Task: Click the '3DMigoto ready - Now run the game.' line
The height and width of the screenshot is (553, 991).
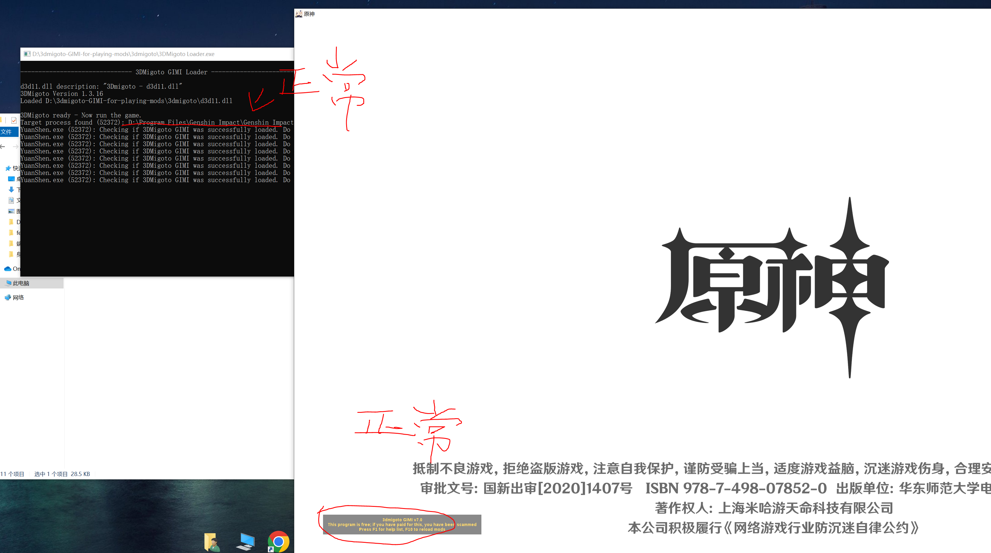Action: pyautogui.click(x=81, y=115)
